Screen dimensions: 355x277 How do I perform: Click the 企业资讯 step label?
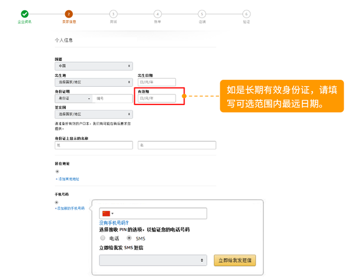click(x=25, y=22)
